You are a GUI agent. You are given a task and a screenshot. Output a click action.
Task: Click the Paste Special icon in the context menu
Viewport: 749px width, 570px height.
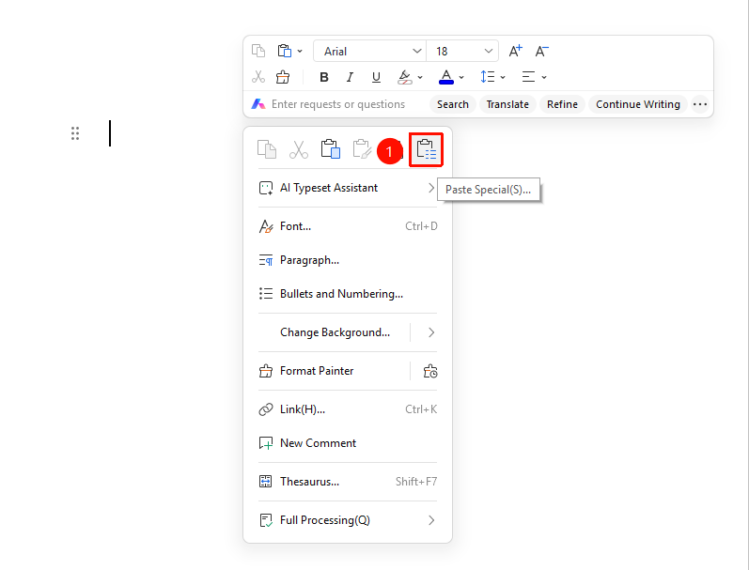click(426, 149)
